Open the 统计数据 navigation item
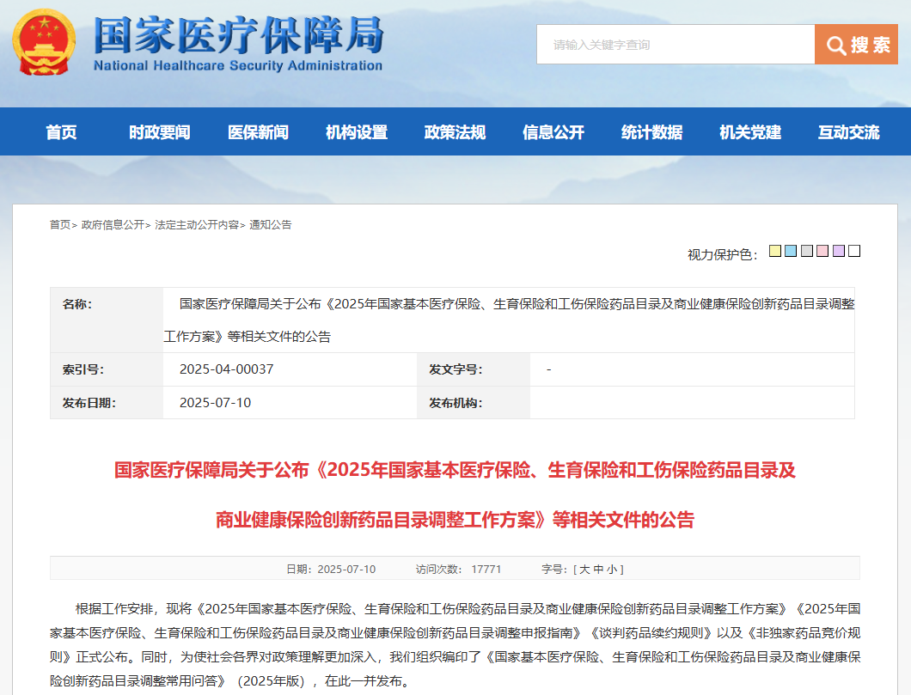 click(651, 132)
